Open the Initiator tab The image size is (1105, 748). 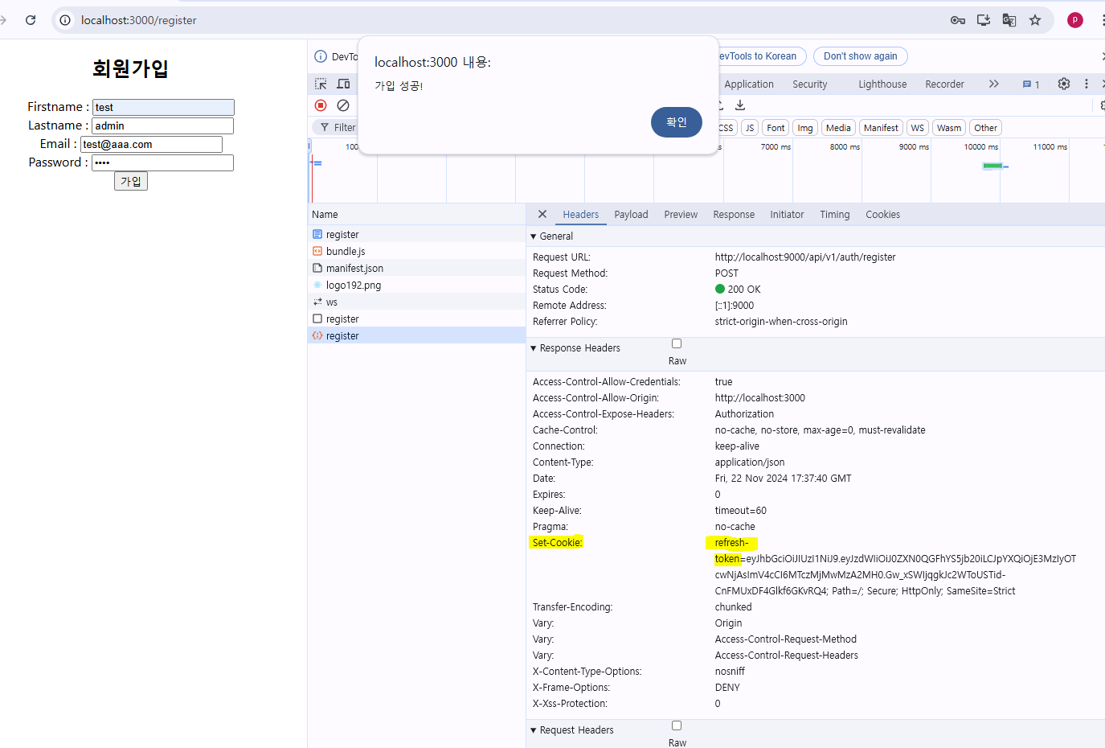point(787,215)
